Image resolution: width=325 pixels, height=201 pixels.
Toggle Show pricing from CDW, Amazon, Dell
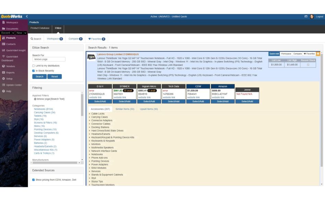[x=33, y=180]
